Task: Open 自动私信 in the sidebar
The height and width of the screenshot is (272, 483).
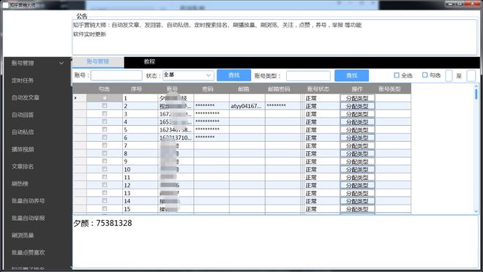Action: 23,132
